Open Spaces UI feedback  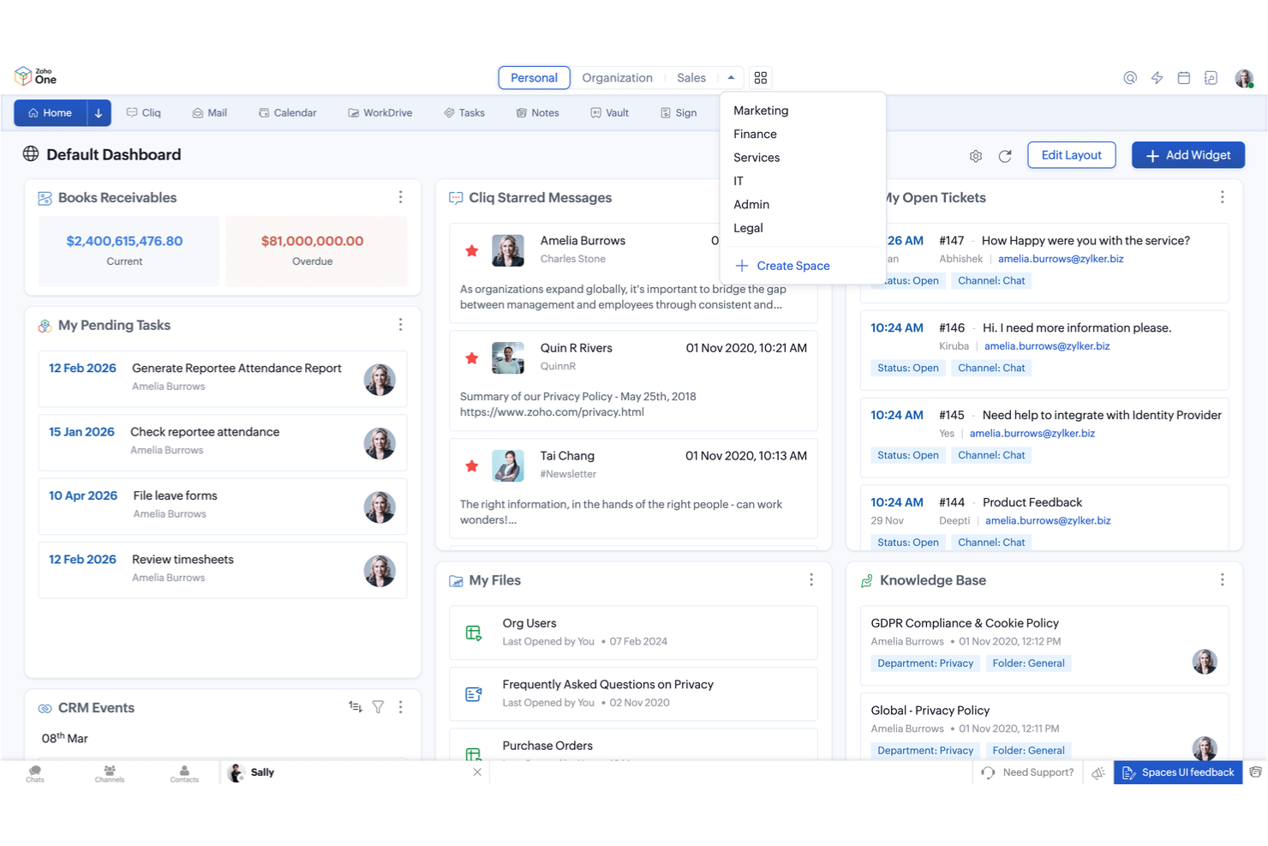click(x=1178, y=772)
